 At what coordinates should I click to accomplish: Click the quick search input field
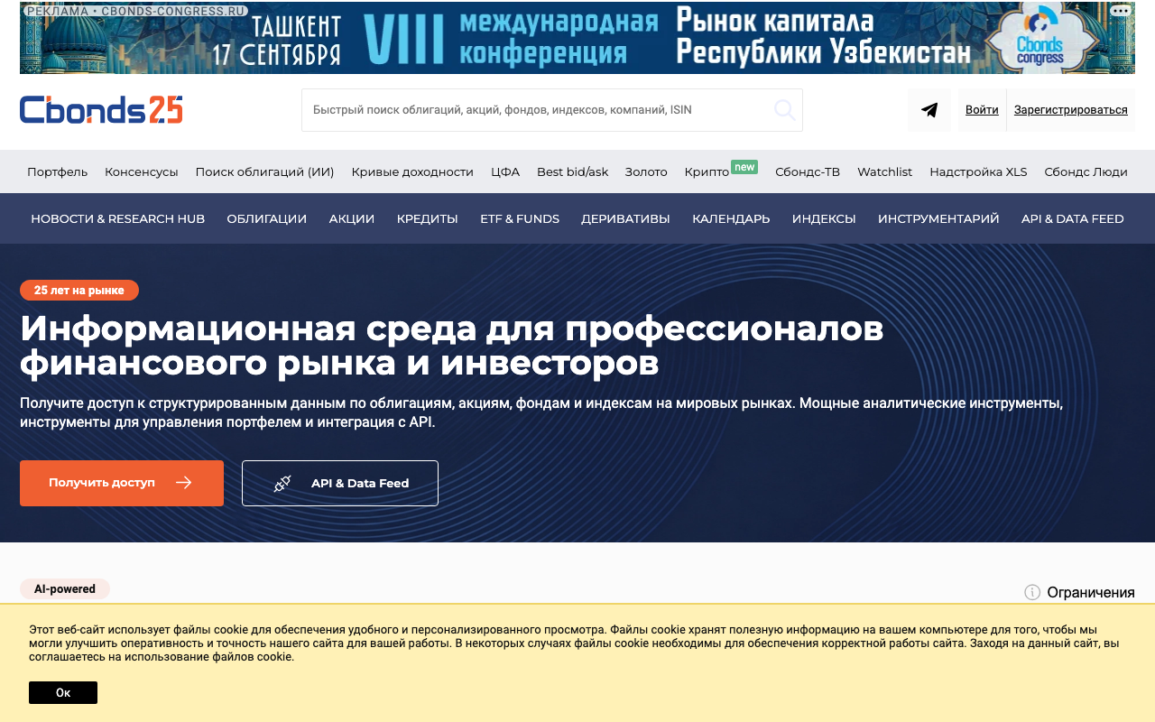[552, 110]
